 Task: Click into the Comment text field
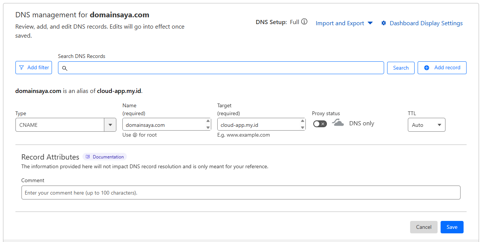(x=241, y=193)
